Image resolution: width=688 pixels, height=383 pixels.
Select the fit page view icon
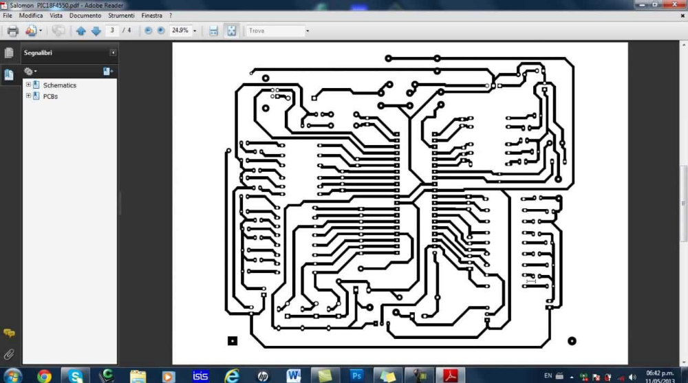pos(231,31)
